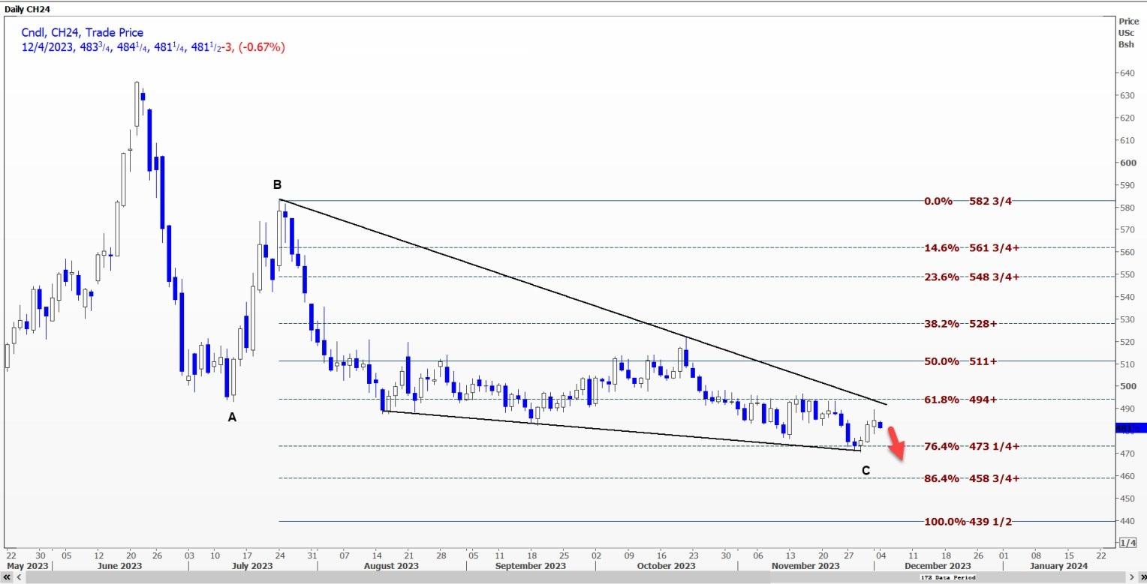Click the Cndl, CH24, Trade Price legend
The image size is (1147, 584).
[x=83, y=32]
